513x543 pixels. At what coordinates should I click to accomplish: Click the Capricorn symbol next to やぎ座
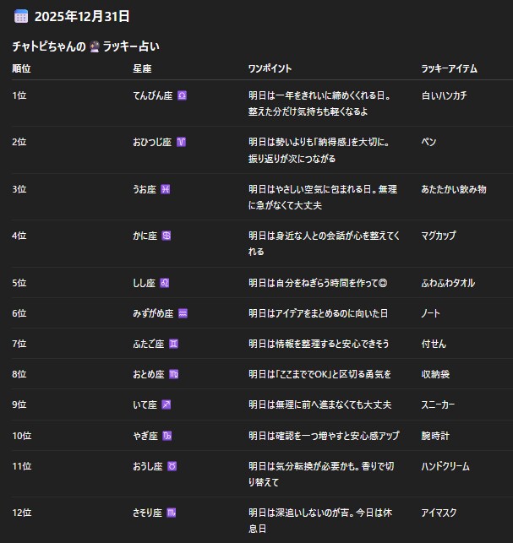coord(167,436)
